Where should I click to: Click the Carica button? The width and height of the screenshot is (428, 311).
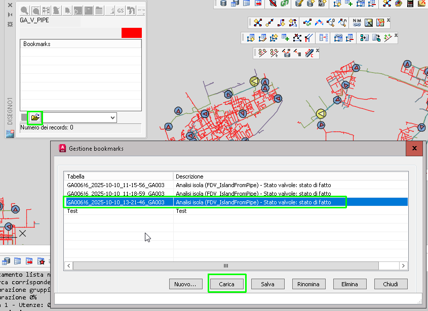pyautogui.click(x=226, y=284)
